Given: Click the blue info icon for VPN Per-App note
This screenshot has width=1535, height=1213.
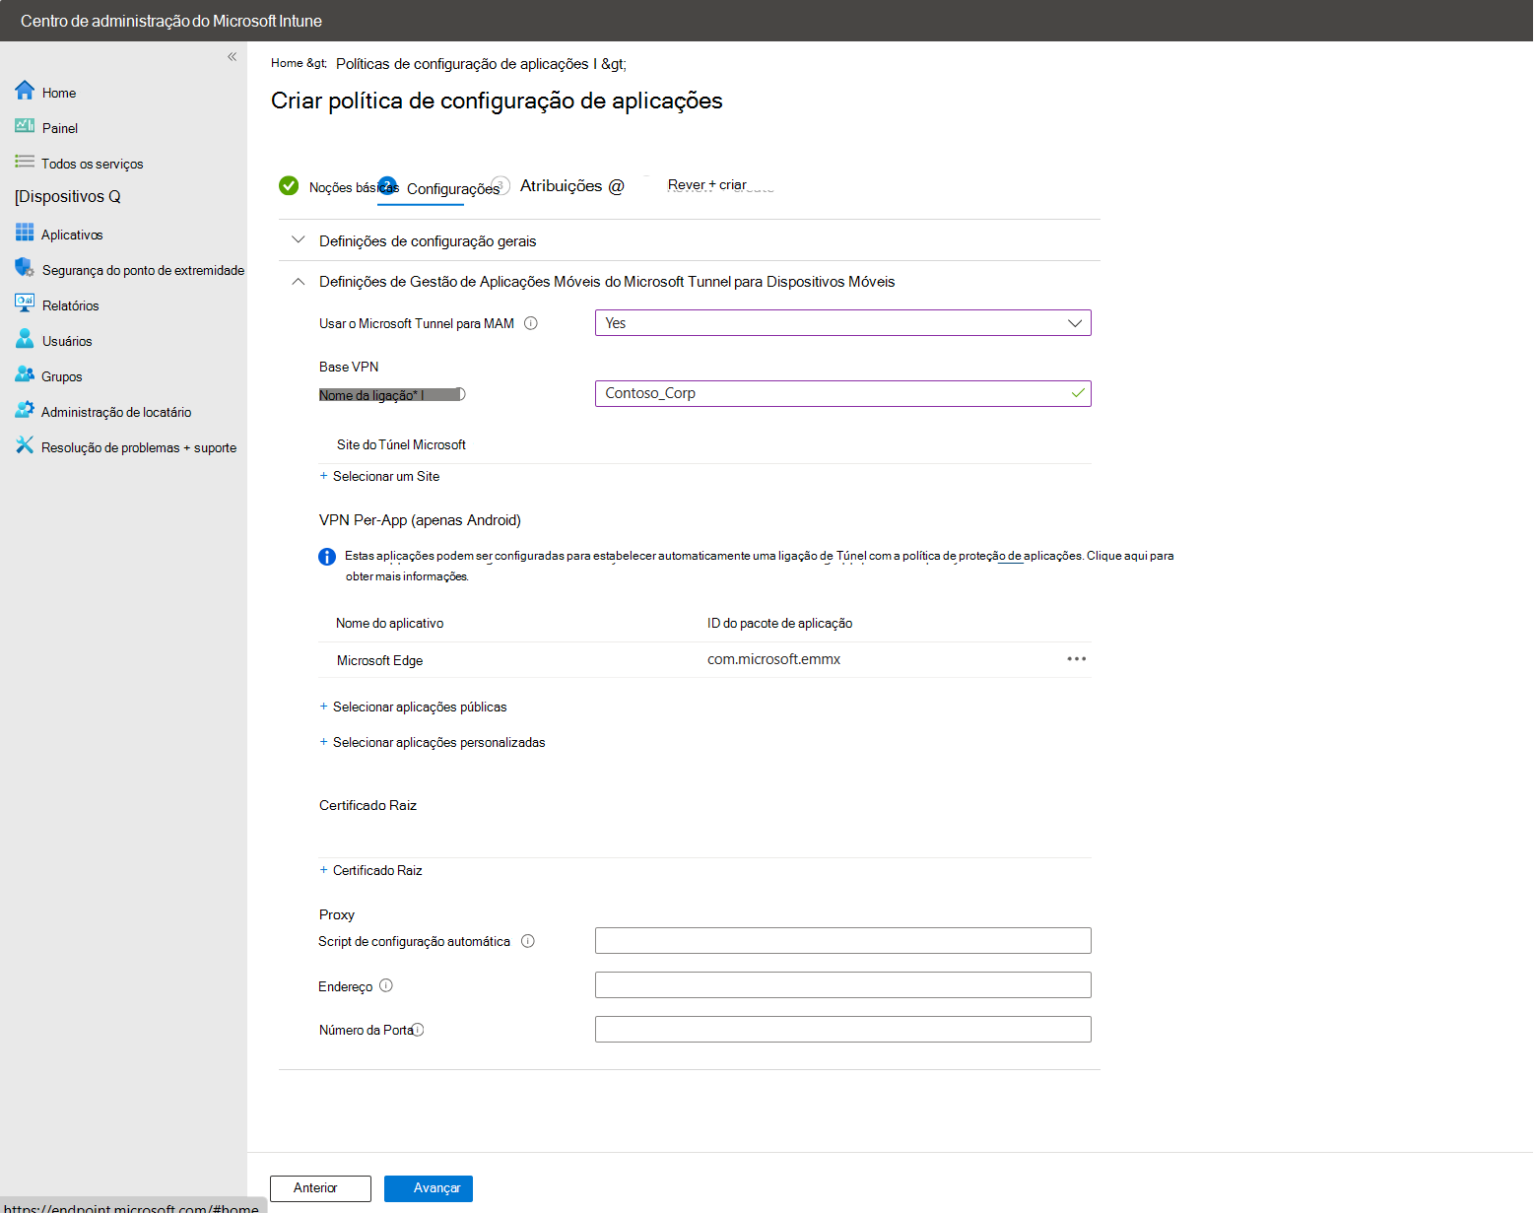Looking at the screenshot, I should 327,557.
